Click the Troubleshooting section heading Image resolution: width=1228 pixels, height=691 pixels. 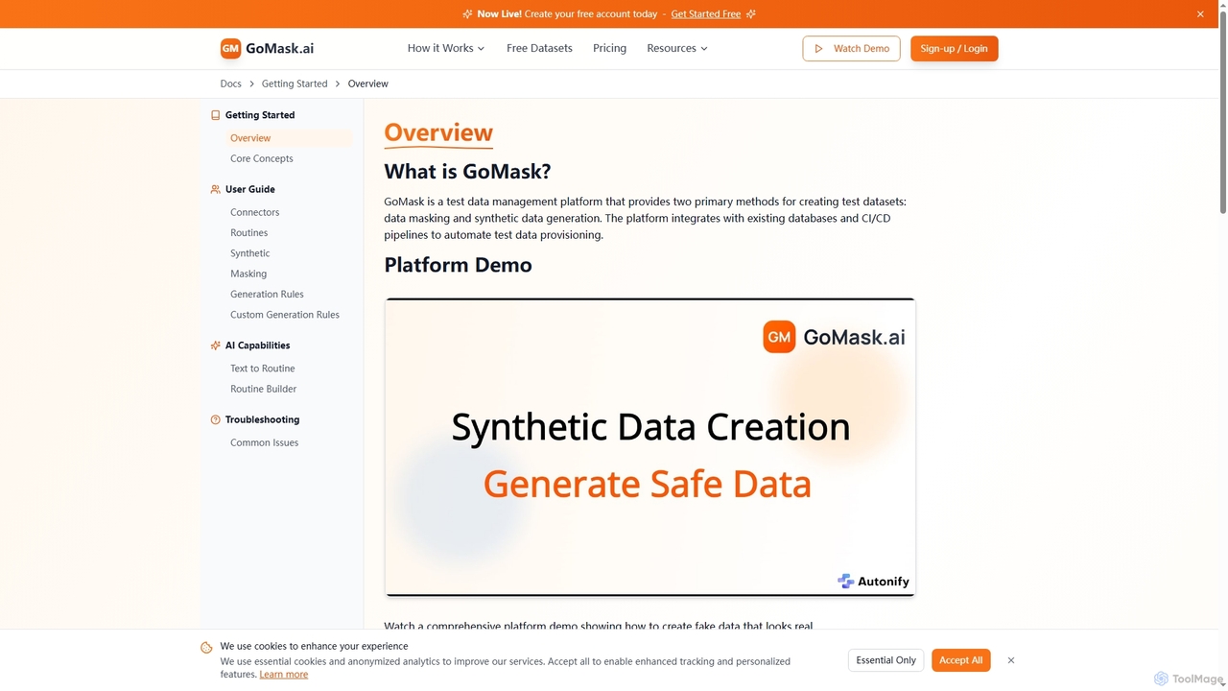(x=262, y=419)
